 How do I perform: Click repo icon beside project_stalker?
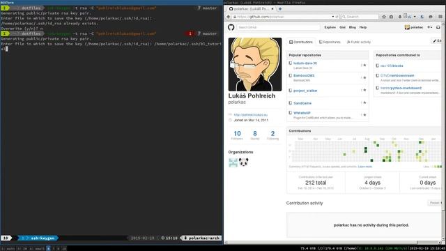290,91
